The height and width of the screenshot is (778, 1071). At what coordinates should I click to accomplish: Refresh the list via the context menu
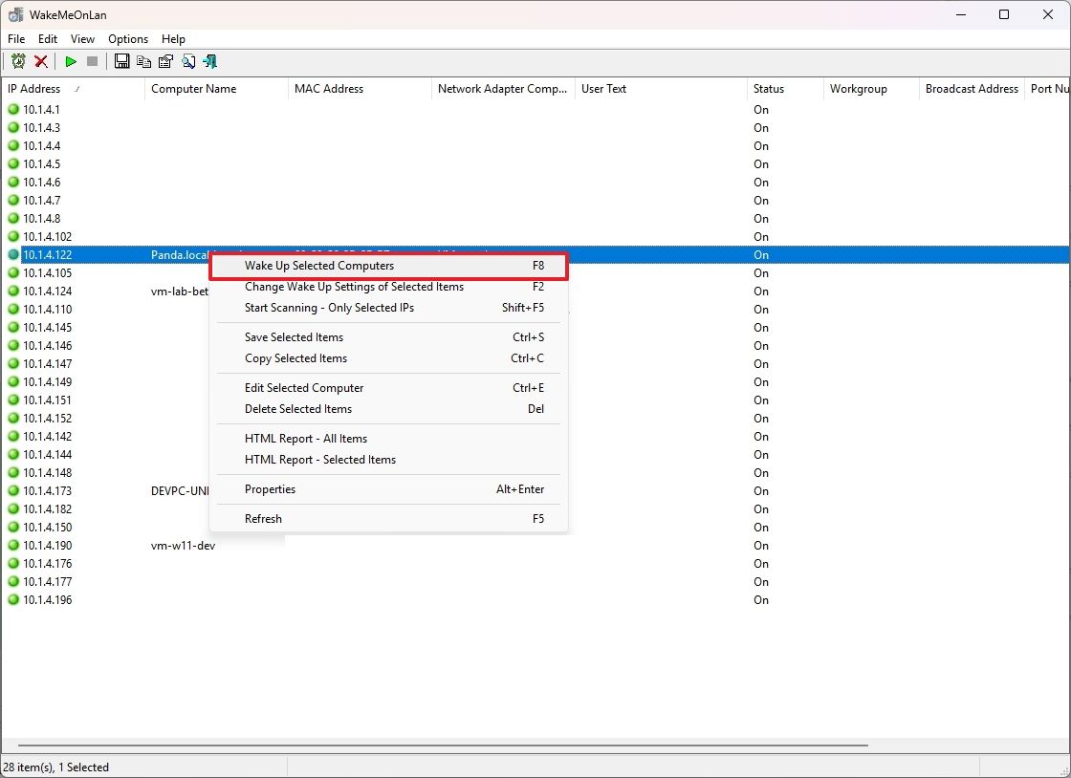pos(263,518)
